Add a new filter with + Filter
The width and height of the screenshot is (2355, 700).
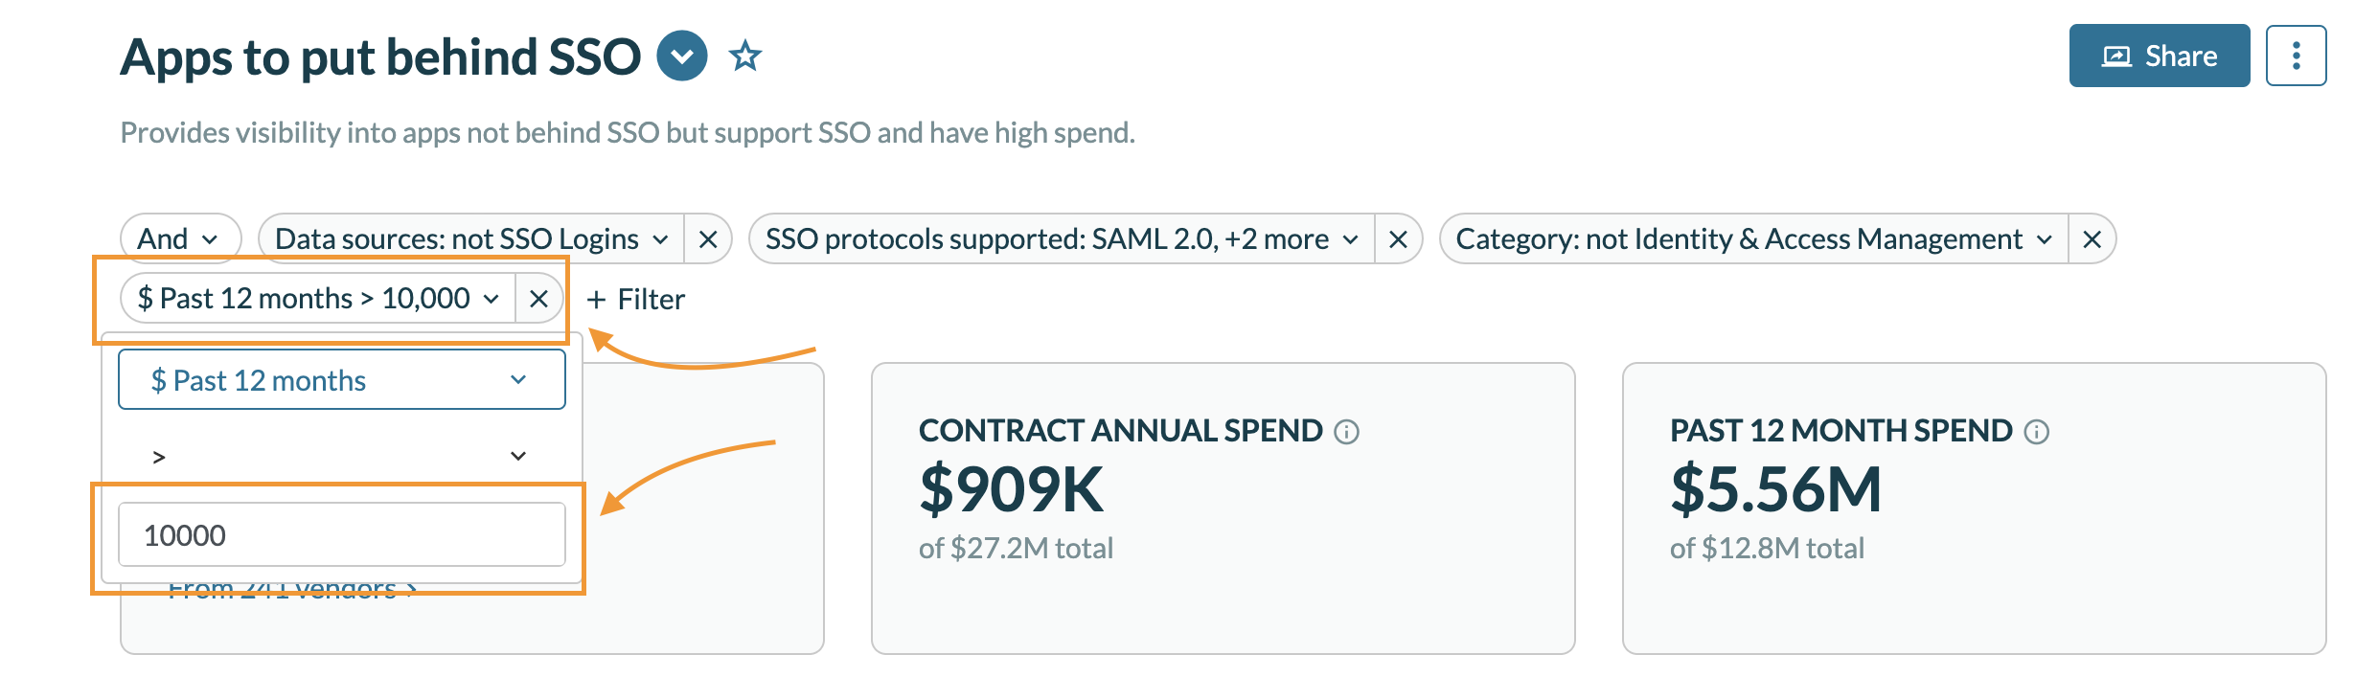pos(636,300)
